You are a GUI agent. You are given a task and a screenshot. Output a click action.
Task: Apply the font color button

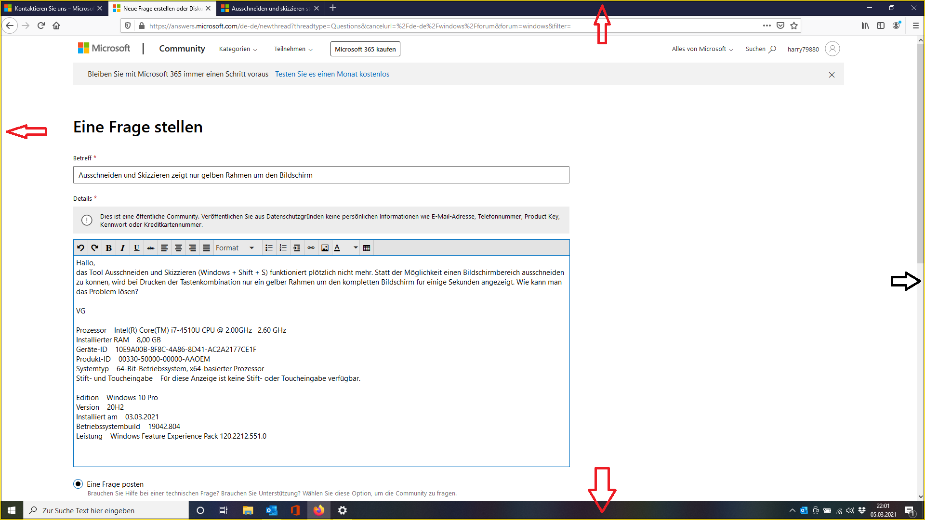pos(338,248)
